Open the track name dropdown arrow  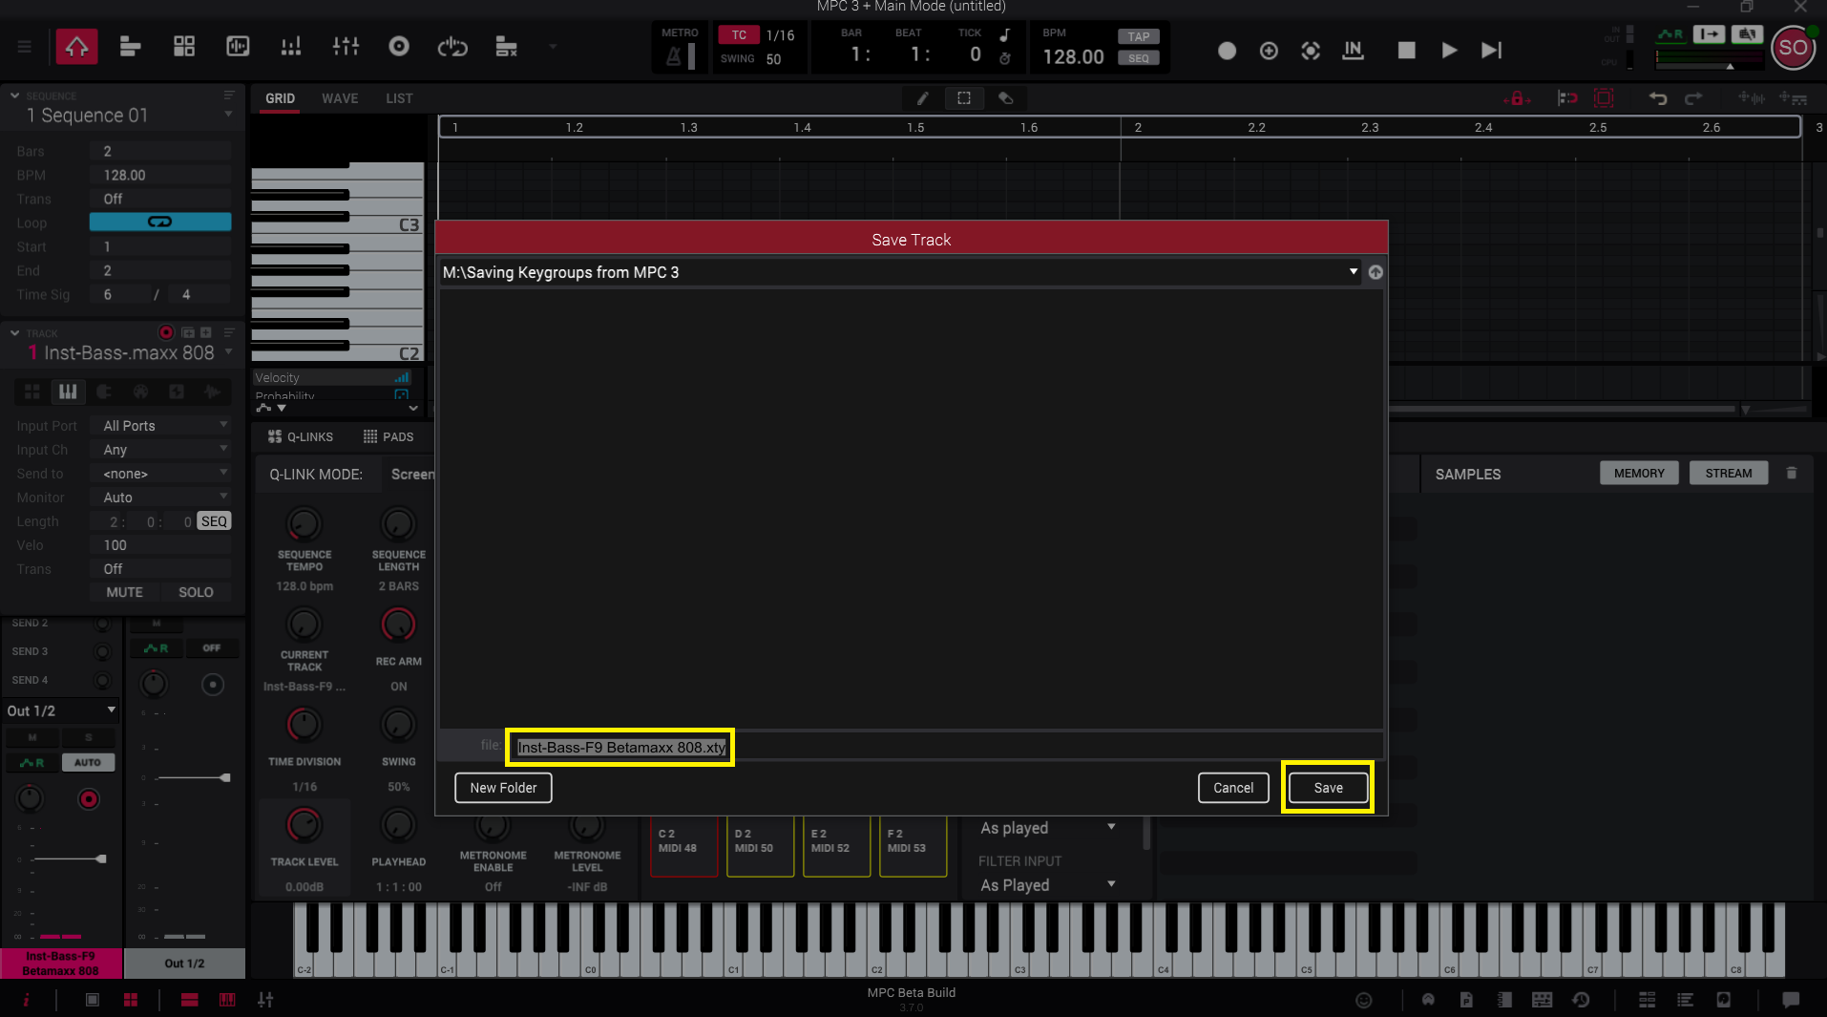click(x=228, y=352)
